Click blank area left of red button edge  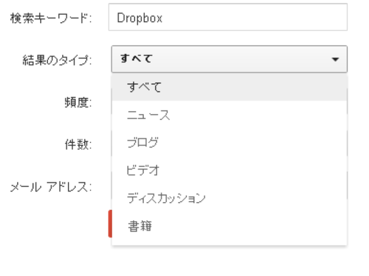point(54,224)
